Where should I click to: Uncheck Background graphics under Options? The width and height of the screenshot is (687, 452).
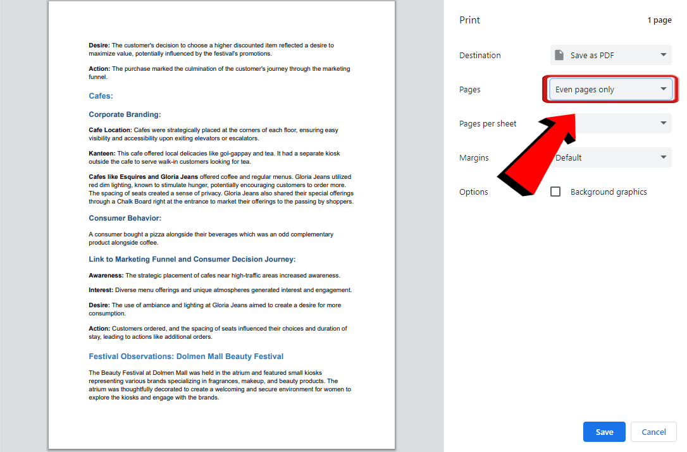coord(555,192)
